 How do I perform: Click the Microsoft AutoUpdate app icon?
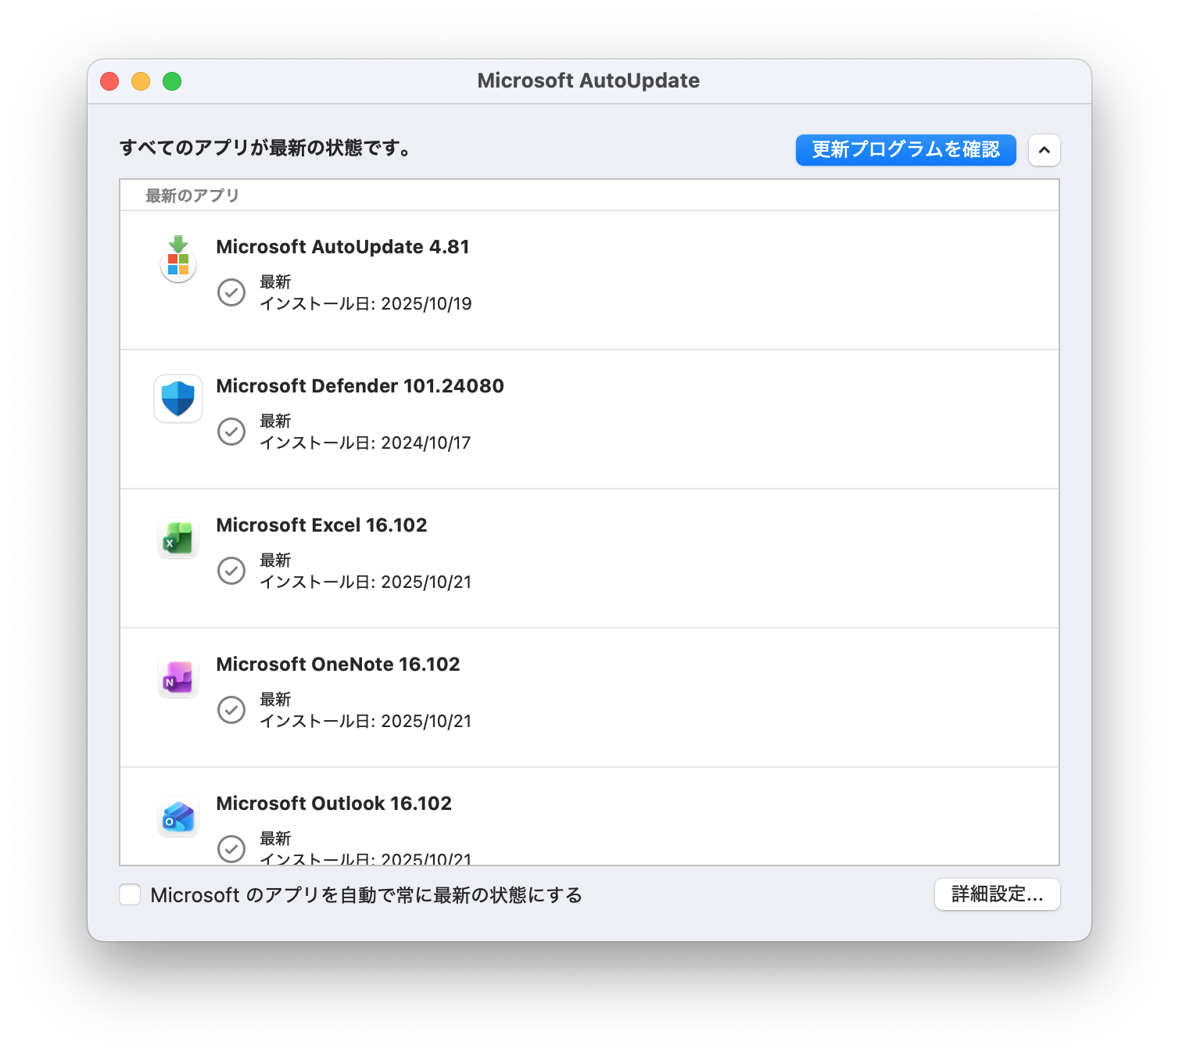click(x=178, y=260)
